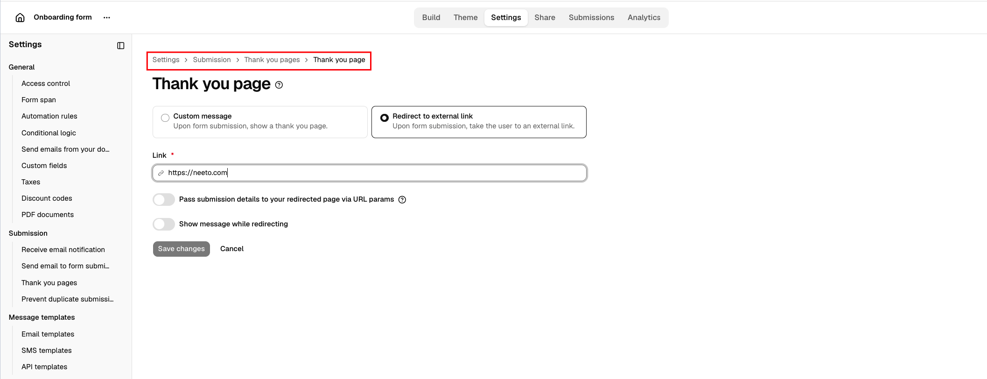The image size is (987, 379).
Task: Switch to the Theme tab
Action: [466, 18]
